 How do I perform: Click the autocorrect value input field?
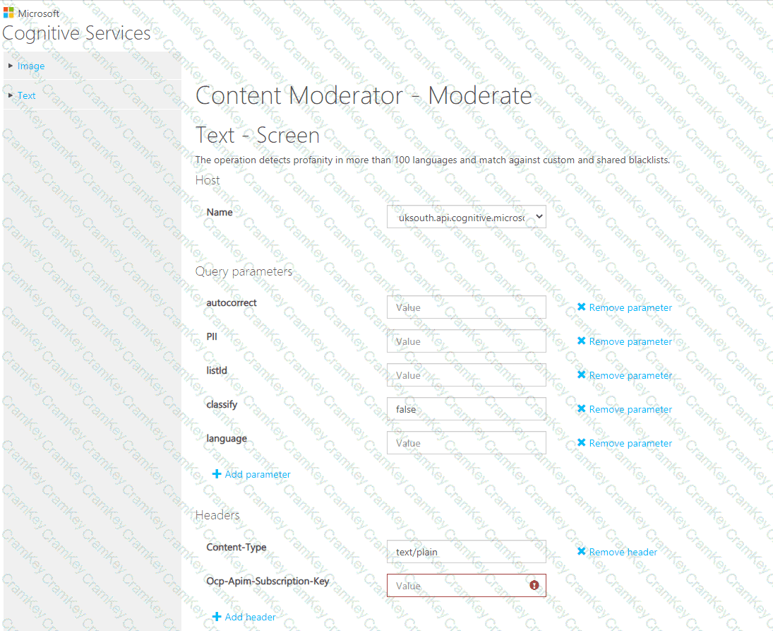tap(467, 307)
